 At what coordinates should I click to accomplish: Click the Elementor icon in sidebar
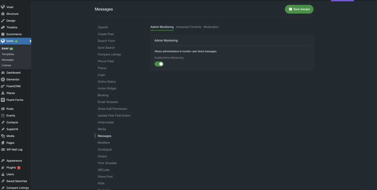(3, 80)
